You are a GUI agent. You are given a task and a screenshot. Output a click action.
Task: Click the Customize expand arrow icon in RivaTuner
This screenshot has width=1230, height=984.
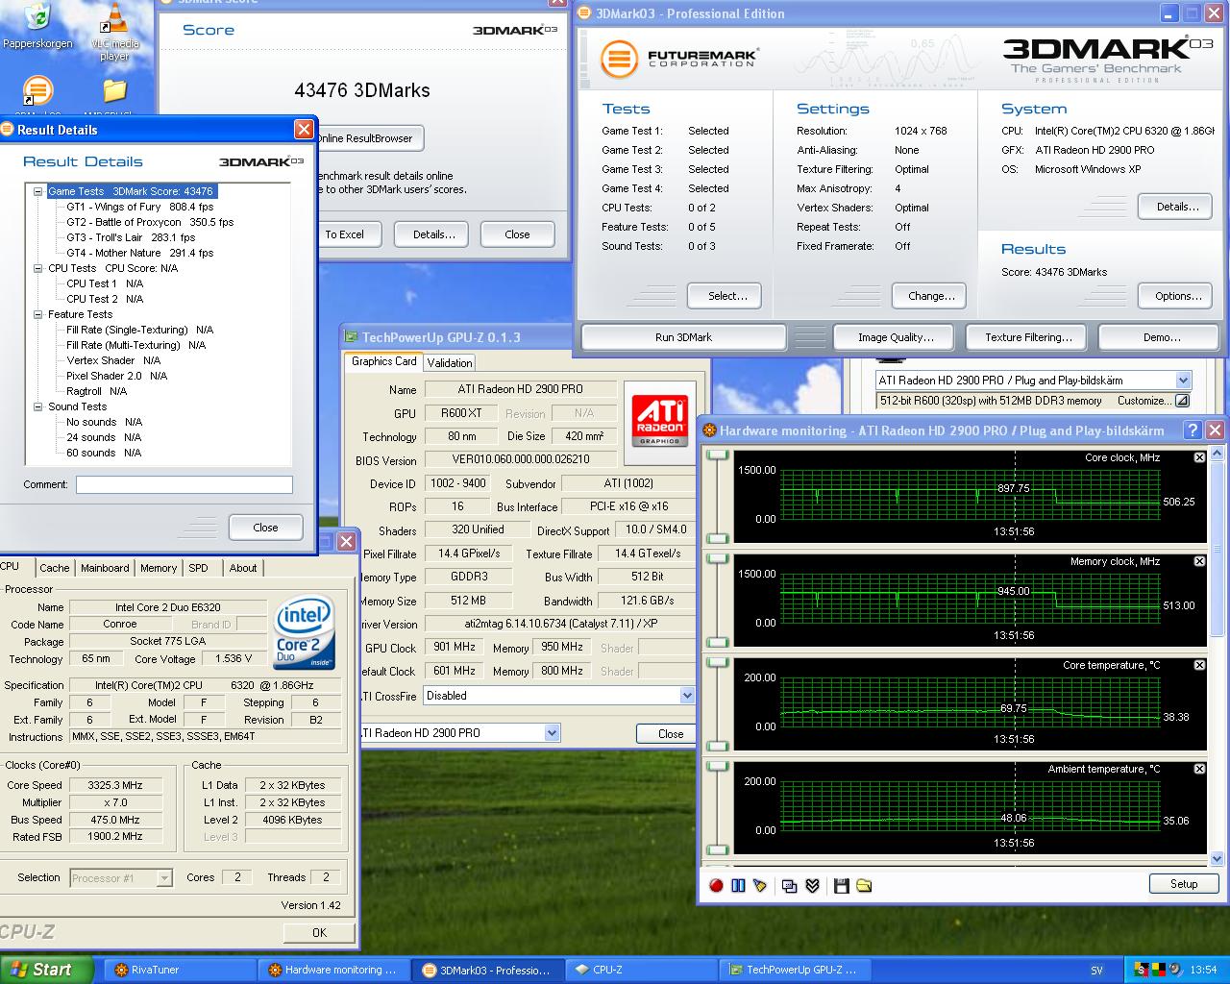tap(1182, 401)
